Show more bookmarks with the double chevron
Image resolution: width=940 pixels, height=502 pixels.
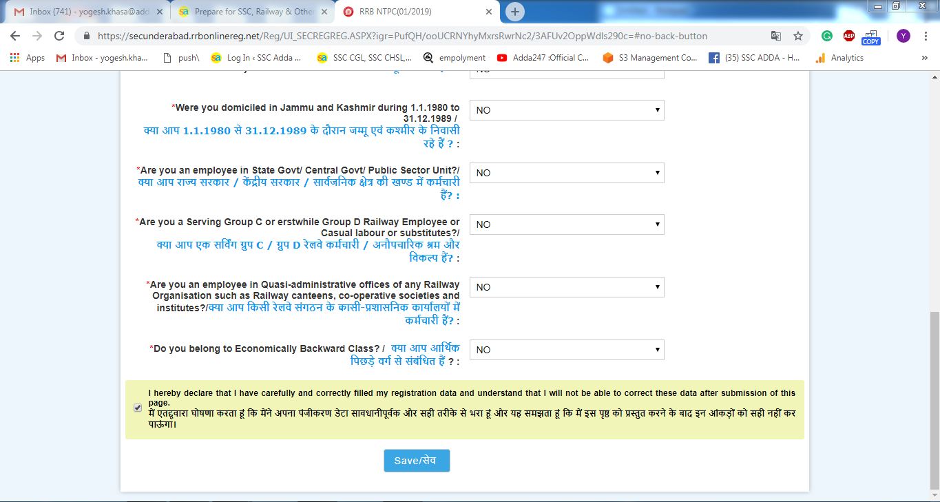(x=924, y=58)
